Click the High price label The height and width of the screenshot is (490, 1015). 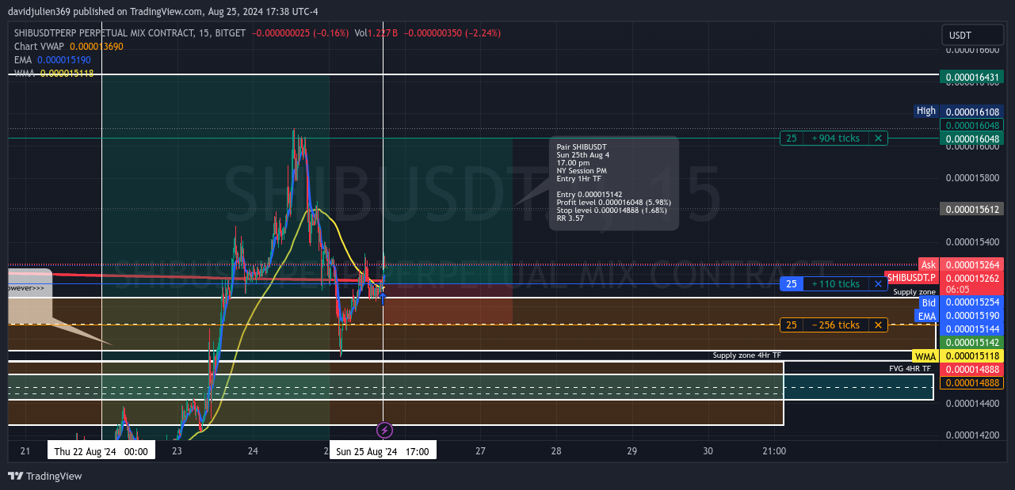pos(926,111)
